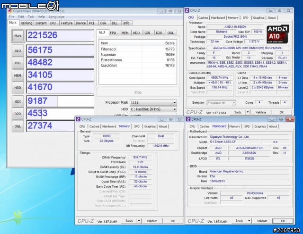Switch to the System tab in CrystalMark
This screenshot has height=234, width=303.
41,23
